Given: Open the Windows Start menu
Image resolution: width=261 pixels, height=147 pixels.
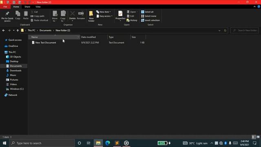Looking at the screenshot, I should tap(4, 143).
